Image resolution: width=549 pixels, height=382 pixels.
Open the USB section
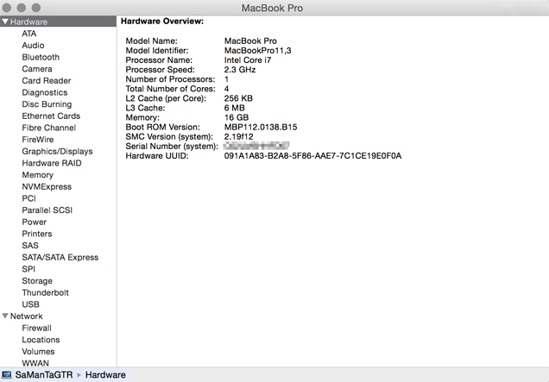point(30,304)
